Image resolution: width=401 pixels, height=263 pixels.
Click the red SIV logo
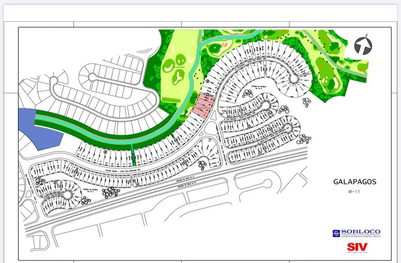tap(357, 247)
